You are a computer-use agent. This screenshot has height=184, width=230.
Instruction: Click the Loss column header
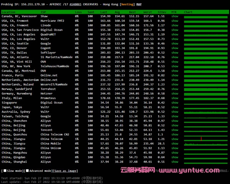(78, 12)
